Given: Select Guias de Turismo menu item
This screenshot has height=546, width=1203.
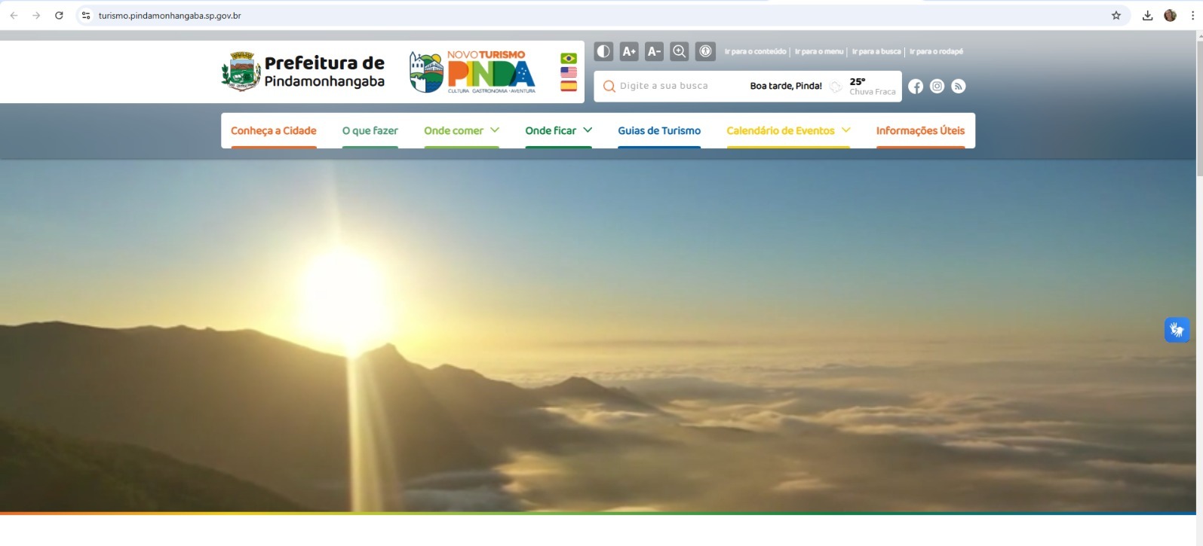Looking at the screenshot, I should (659, 131).
